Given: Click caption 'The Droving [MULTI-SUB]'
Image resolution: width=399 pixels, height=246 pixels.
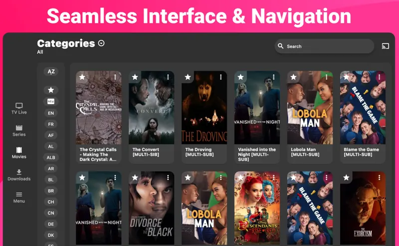Looking at the screenshot, I should pyautogui.click(x=199, y=152).
